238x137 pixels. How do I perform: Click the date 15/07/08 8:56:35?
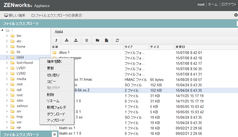(189, 69)
